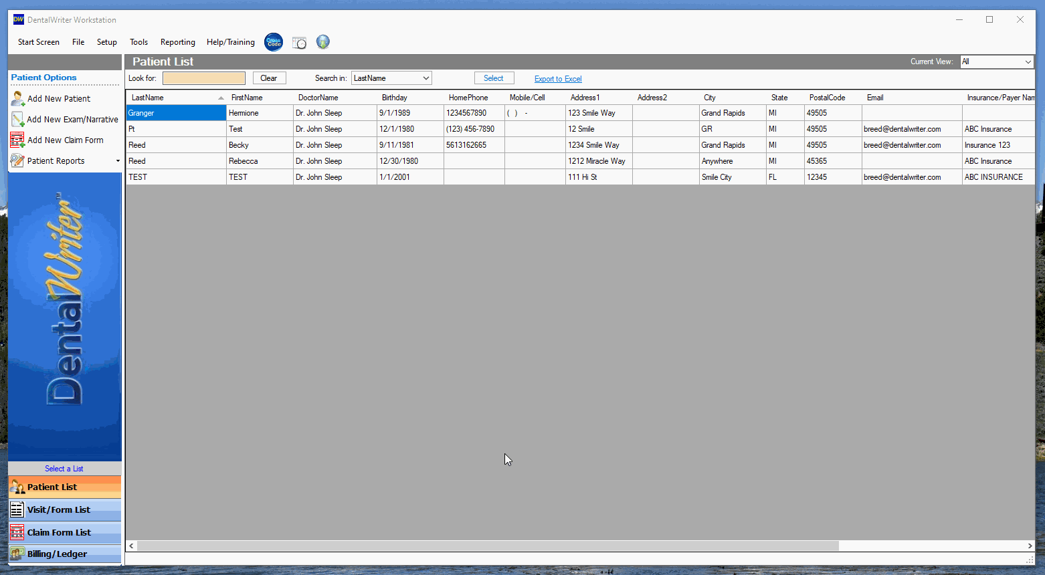Sort by the DoctorName column header
The width and height of the screenshot is (1045, 575).
point(335,98)
